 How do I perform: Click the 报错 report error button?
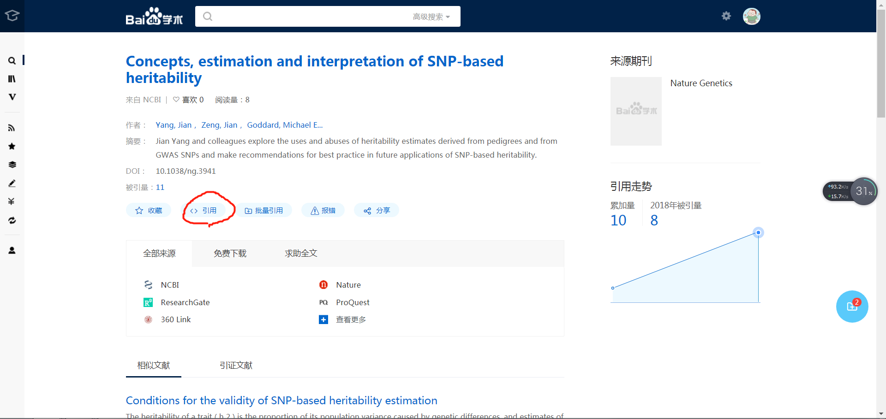point(323,210)
